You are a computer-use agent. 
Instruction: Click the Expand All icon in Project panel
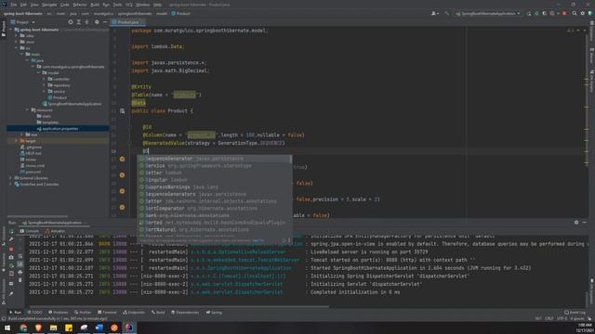pos(78,22)
